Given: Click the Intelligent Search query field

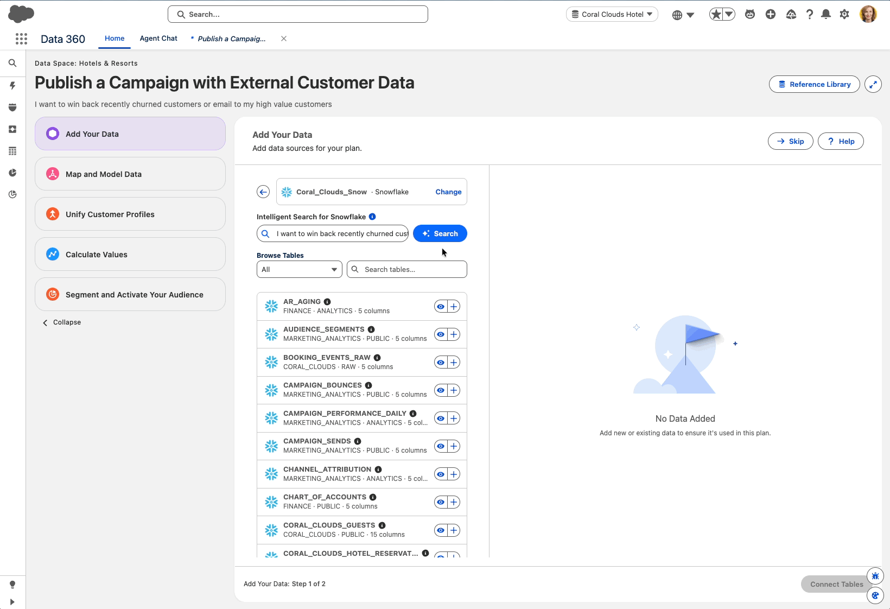Looking at the screenshot, I should pos(333,233).
